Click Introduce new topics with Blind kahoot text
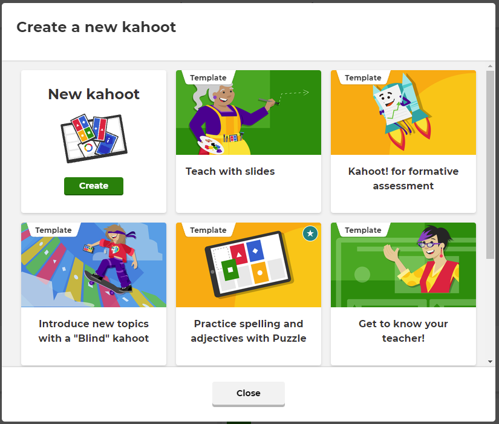This screenshot has height=424, width=499. [94, 331]
